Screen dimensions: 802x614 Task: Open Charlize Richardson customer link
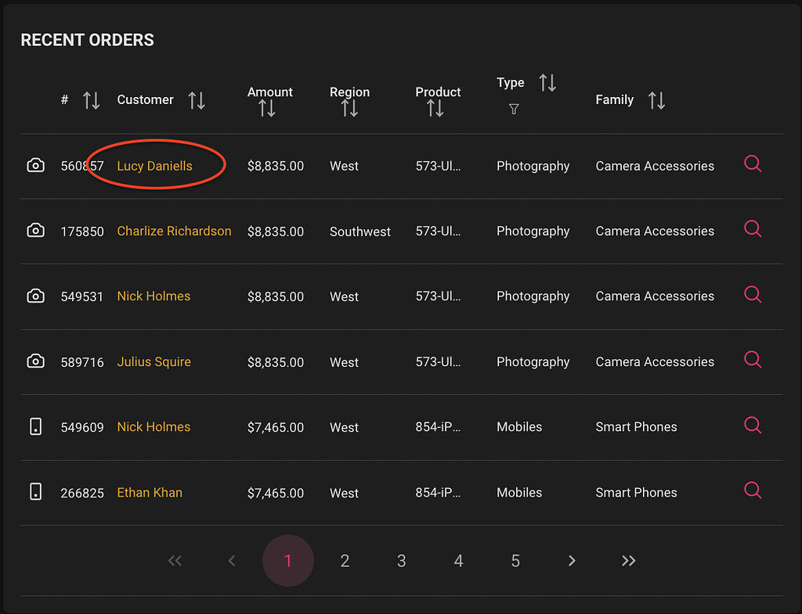pyautogui.click(x=174, y=231)
